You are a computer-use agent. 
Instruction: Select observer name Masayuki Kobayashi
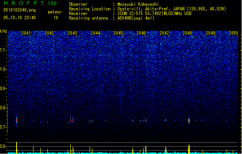coord(138,4)
